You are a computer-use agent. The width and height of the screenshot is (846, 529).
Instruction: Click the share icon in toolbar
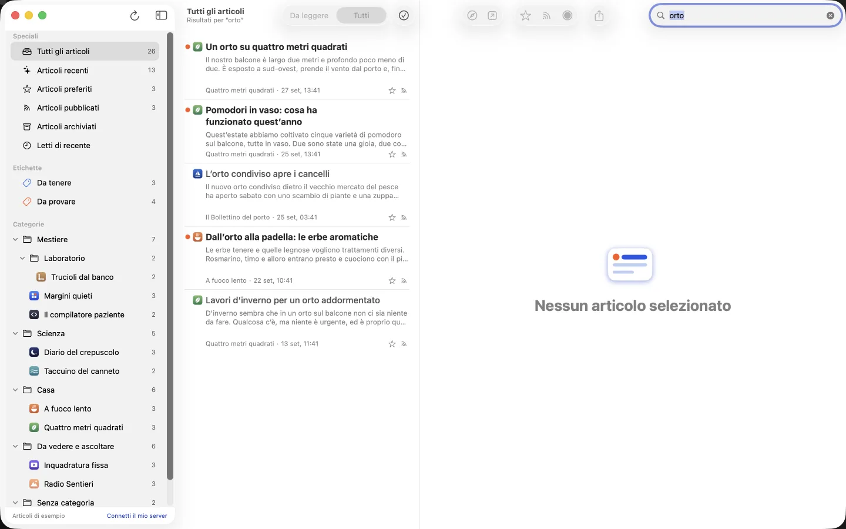tap(599, 16)
